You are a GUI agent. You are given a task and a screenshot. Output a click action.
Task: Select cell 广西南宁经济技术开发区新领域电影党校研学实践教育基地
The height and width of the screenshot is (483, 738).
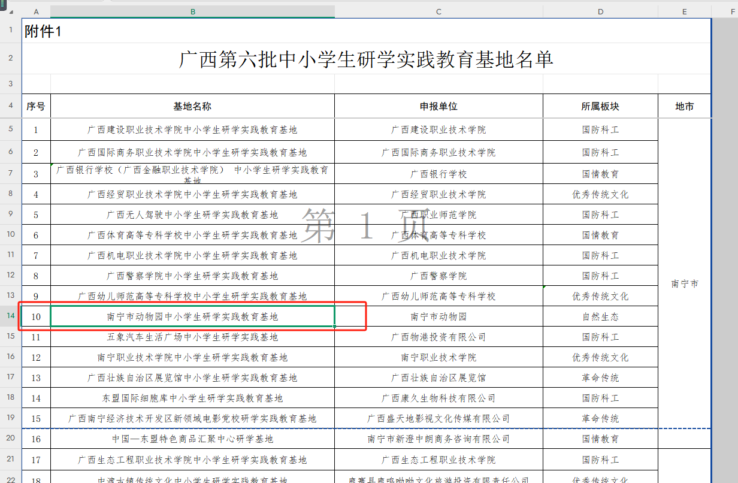pyautogui.click(x=192, y=418)
